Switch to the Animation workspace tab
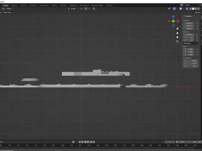The height and width of the screenshot is (151, 202). [63, 5]
